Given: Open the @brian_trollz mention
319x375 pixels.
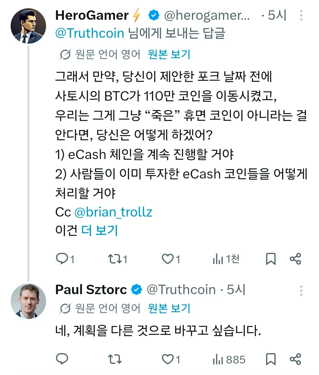Looking at the screenshot, I should point(113,212).
